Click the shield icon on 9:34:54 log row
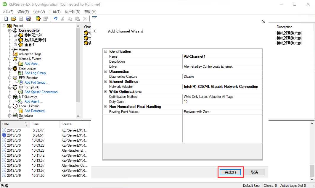 [4, 135]
